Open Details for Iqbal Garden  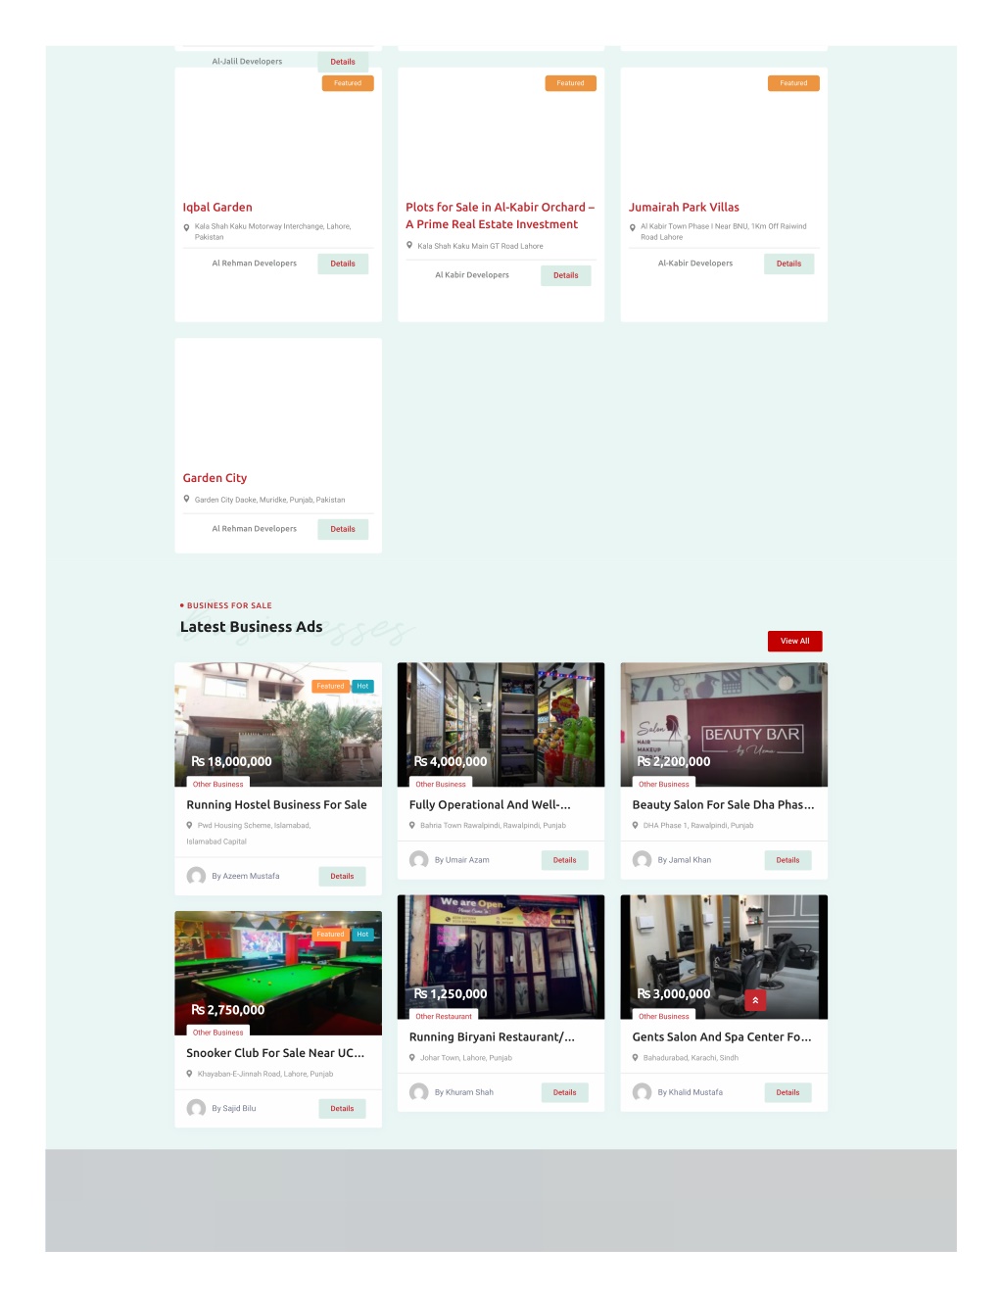343,264
